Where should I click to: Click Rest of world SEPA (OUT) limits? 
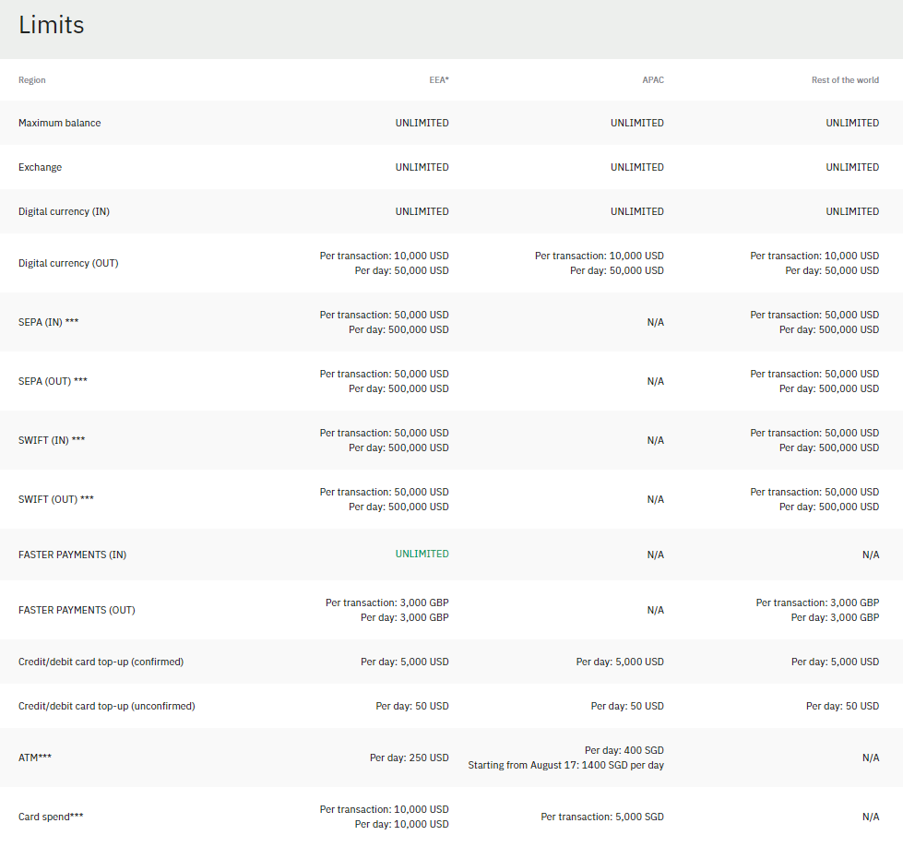[814, 381]
